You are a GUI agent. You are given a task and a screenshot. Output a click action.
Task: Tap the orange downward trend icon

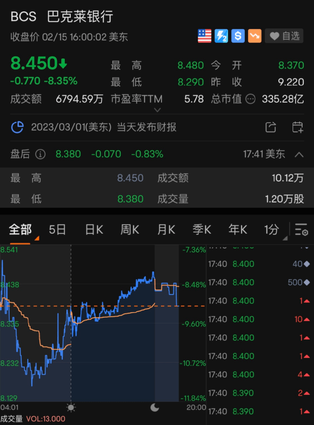[254, 36]
